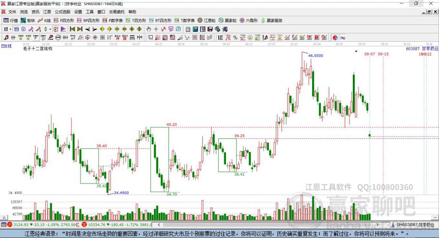
Task: Click the red pencil drawing tool
Action: tap(6, 38)
